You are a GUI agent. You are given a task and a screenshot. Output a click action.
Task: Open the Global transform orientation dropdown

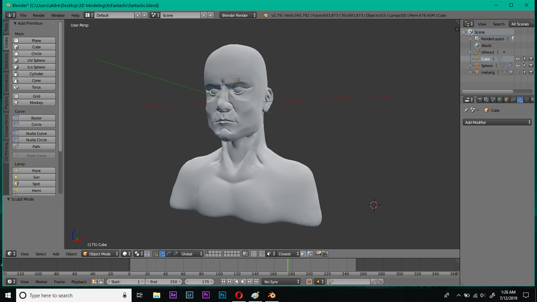(x=191, y=254)
